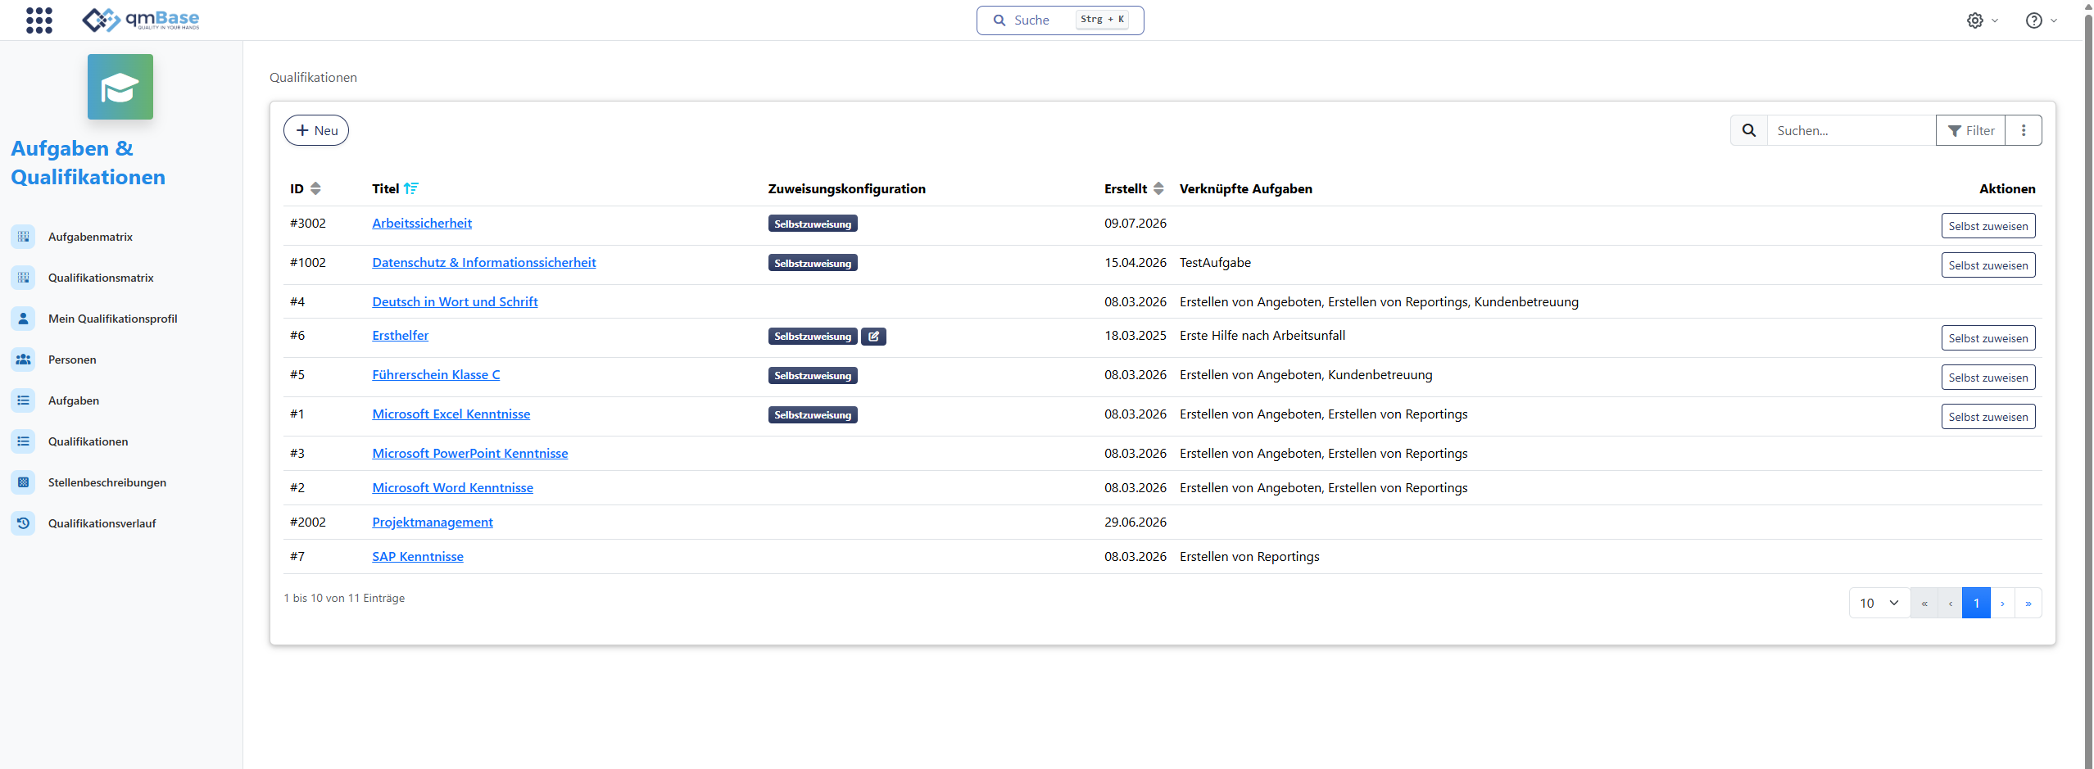Click the qmBase logo
2094x769 pixels.
(x=141, y=20)
